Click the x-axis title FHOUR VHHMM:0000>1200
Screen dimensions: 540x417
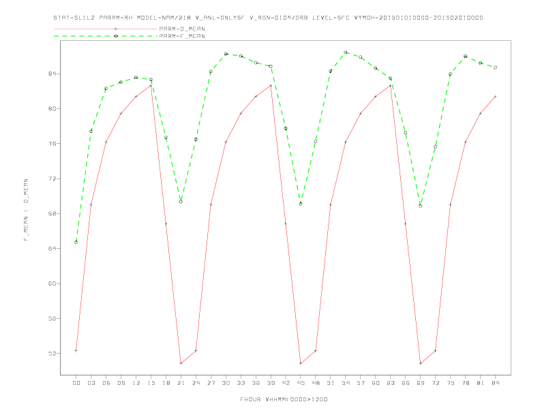point(284,399)
